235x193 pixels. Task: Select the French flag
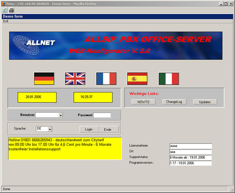pos(106,79)
